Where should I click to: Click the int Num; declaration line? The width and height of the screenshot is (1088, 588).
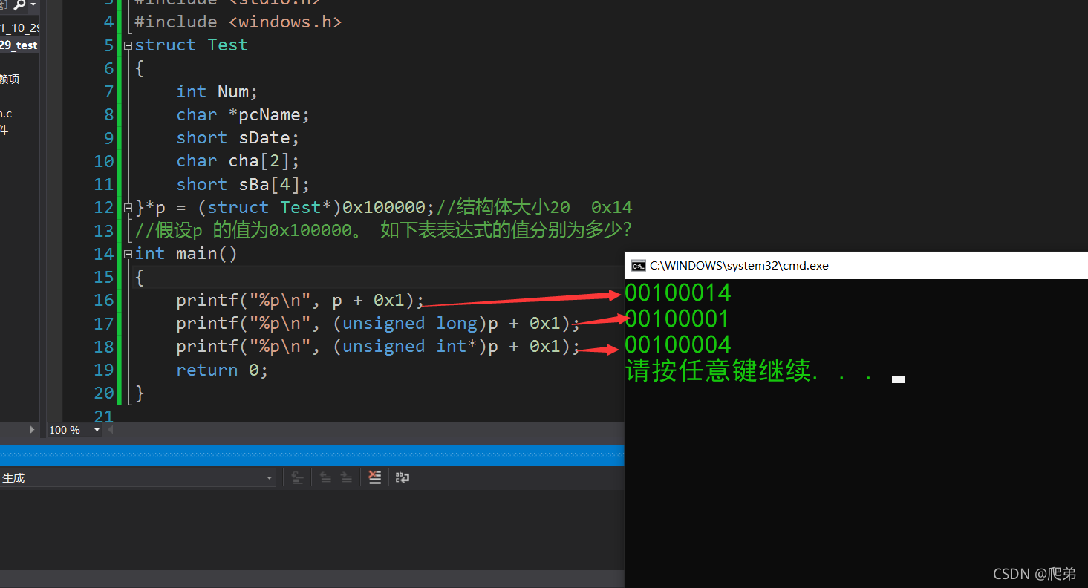coord(217,91)
